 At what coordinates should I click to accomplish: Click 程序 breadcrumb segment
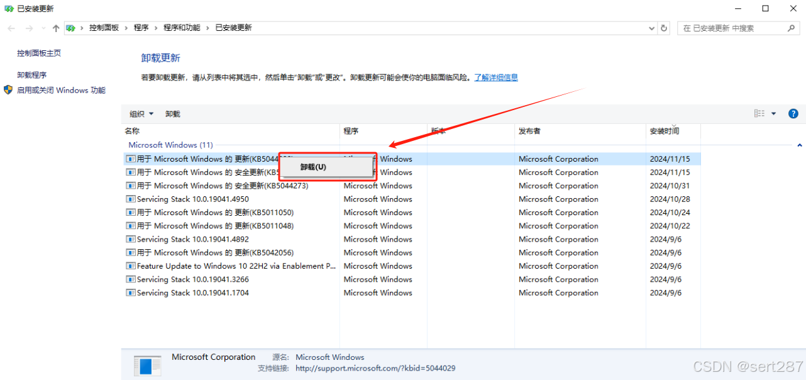click(x=141, y=28)
